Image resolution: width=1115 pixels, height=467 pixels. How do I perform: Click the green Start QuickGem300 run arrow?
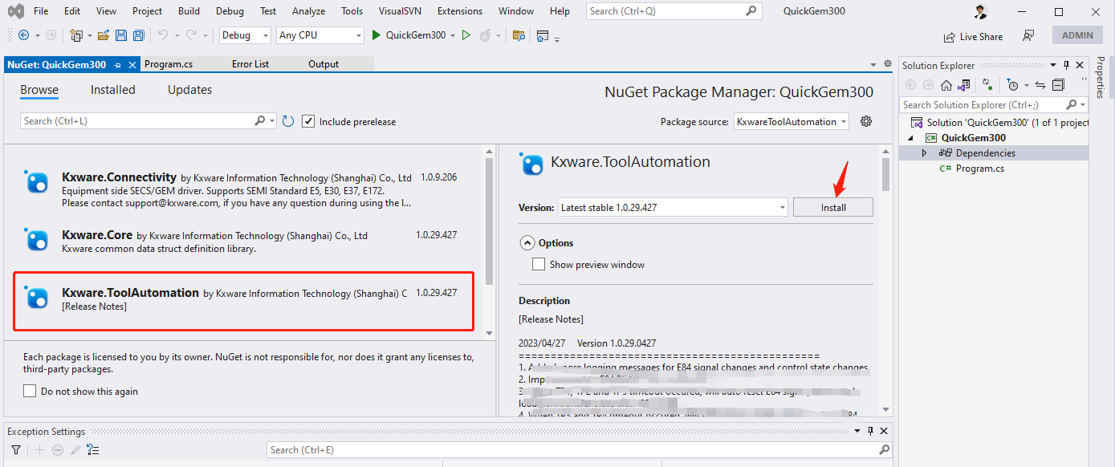click(376, 35)
